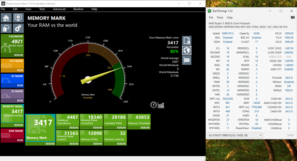Click the percentile value 82%
297x161 pixels.
coord(174,52)
